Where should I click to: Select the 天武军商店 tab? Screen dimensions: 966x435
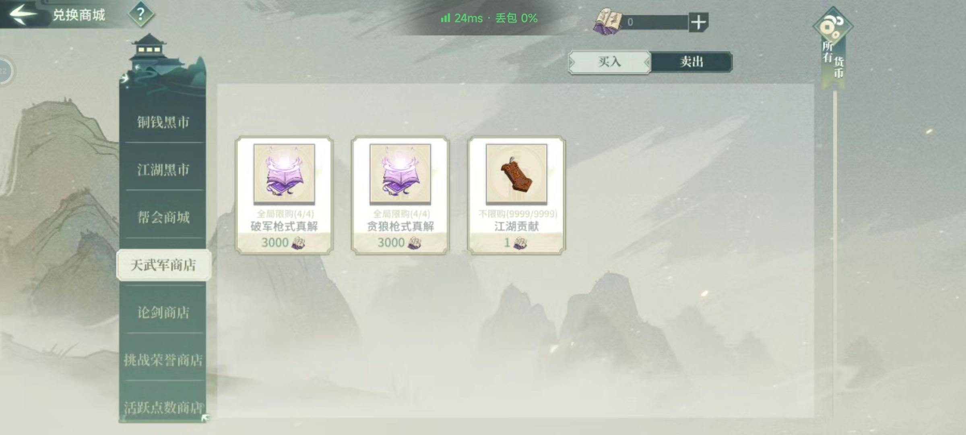click(163, 265)
